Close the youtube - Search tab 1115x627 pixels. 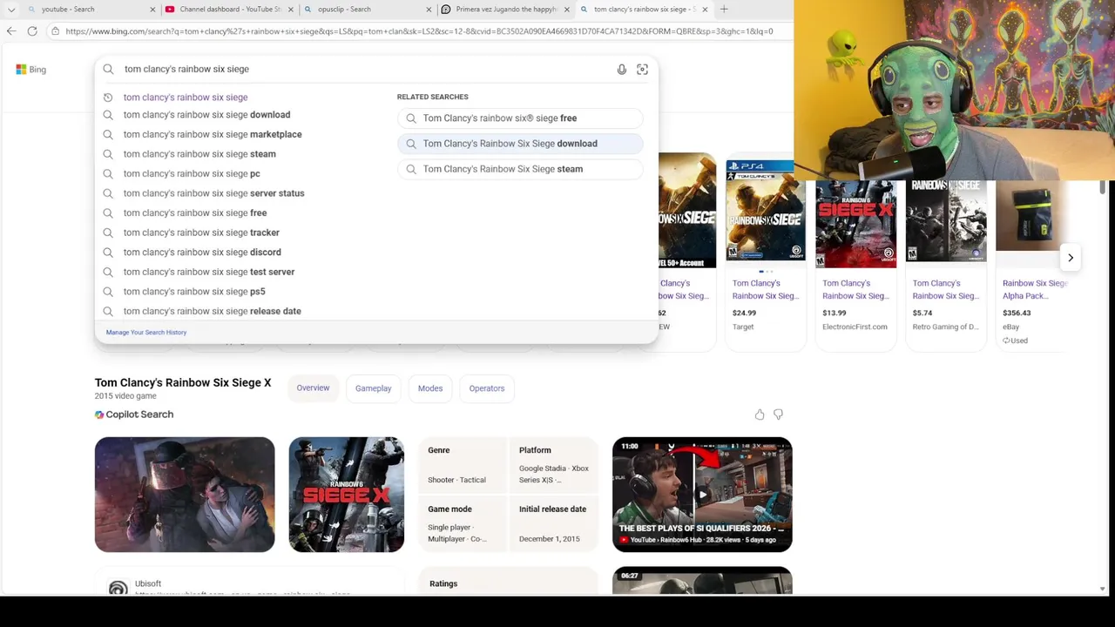[x=153, y=10]
